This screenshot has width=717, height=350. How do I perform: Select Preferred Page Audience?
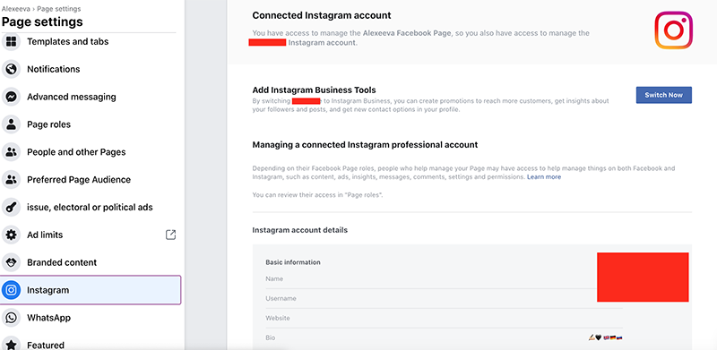[x=79, y=180]
